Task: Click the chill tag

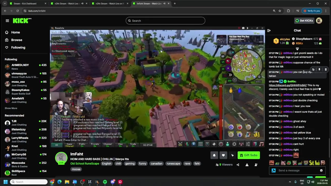Action: [x=118, y=164]
